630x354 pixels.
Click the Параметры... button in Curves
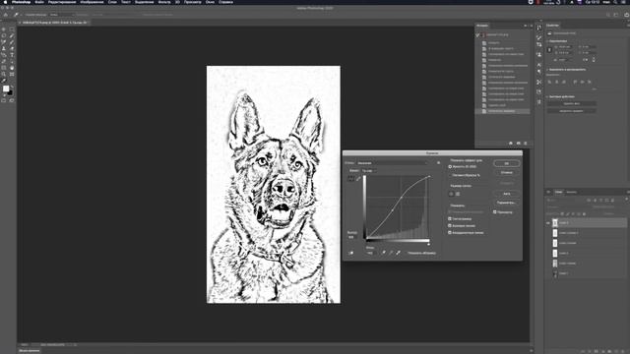pyautogui.click(x=507, y=203)
